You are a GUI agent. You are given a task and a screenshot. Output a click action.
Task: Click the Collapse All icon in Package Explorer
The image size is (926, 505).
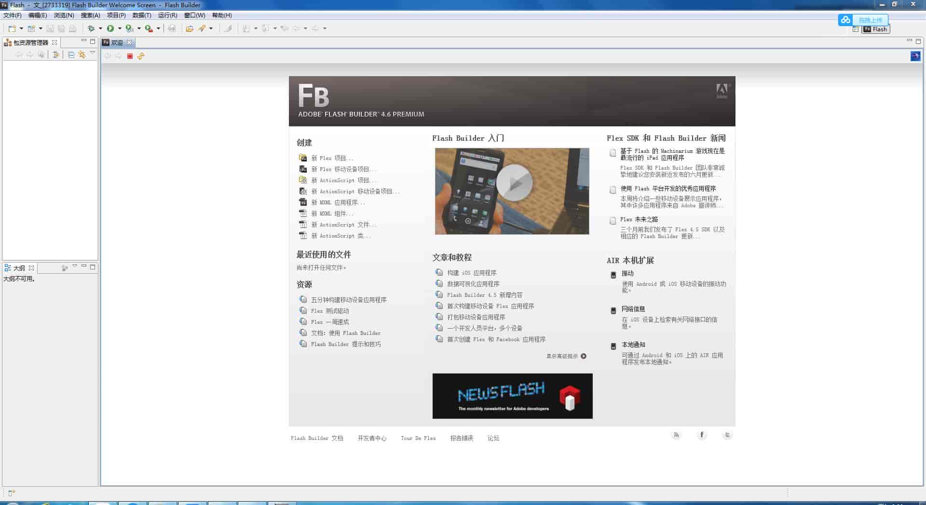click(70, 55)
